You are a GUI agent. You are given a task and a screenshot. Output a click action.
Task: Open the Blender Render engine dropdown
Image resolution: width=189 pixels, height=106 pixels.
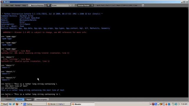(x=85, y=5)
